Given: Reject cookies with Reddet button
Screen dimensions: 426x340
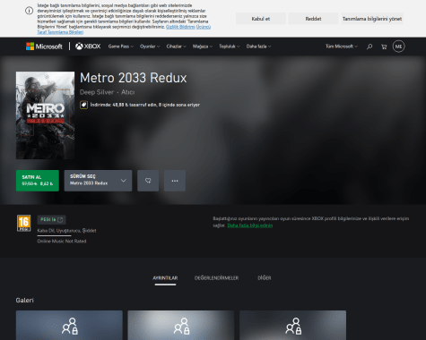Looking at the screenshot, I should coord(313,19).
